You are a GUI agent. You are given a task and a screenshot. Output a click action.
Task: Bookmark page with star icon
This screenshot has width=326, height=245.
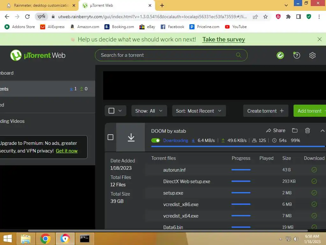point(266,17)
